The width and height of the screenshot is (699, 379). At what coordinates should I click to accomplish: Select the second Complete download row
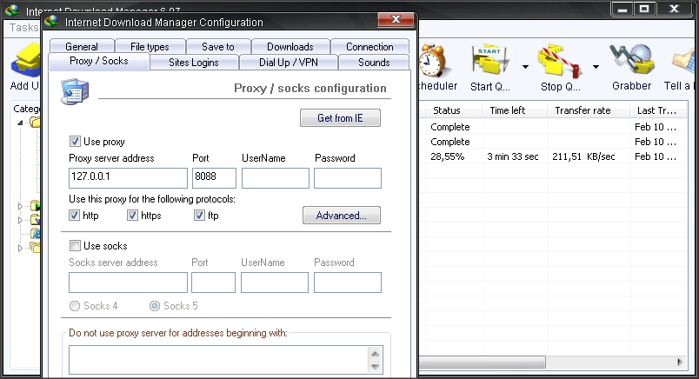[553, 142]
